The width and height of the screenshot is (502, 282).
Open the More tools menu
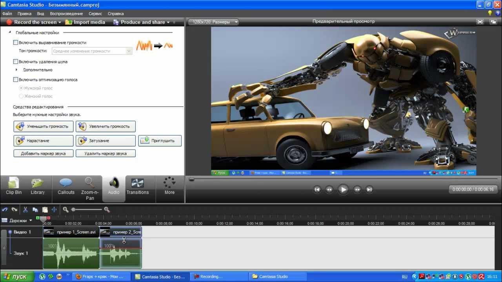(169, 186)
